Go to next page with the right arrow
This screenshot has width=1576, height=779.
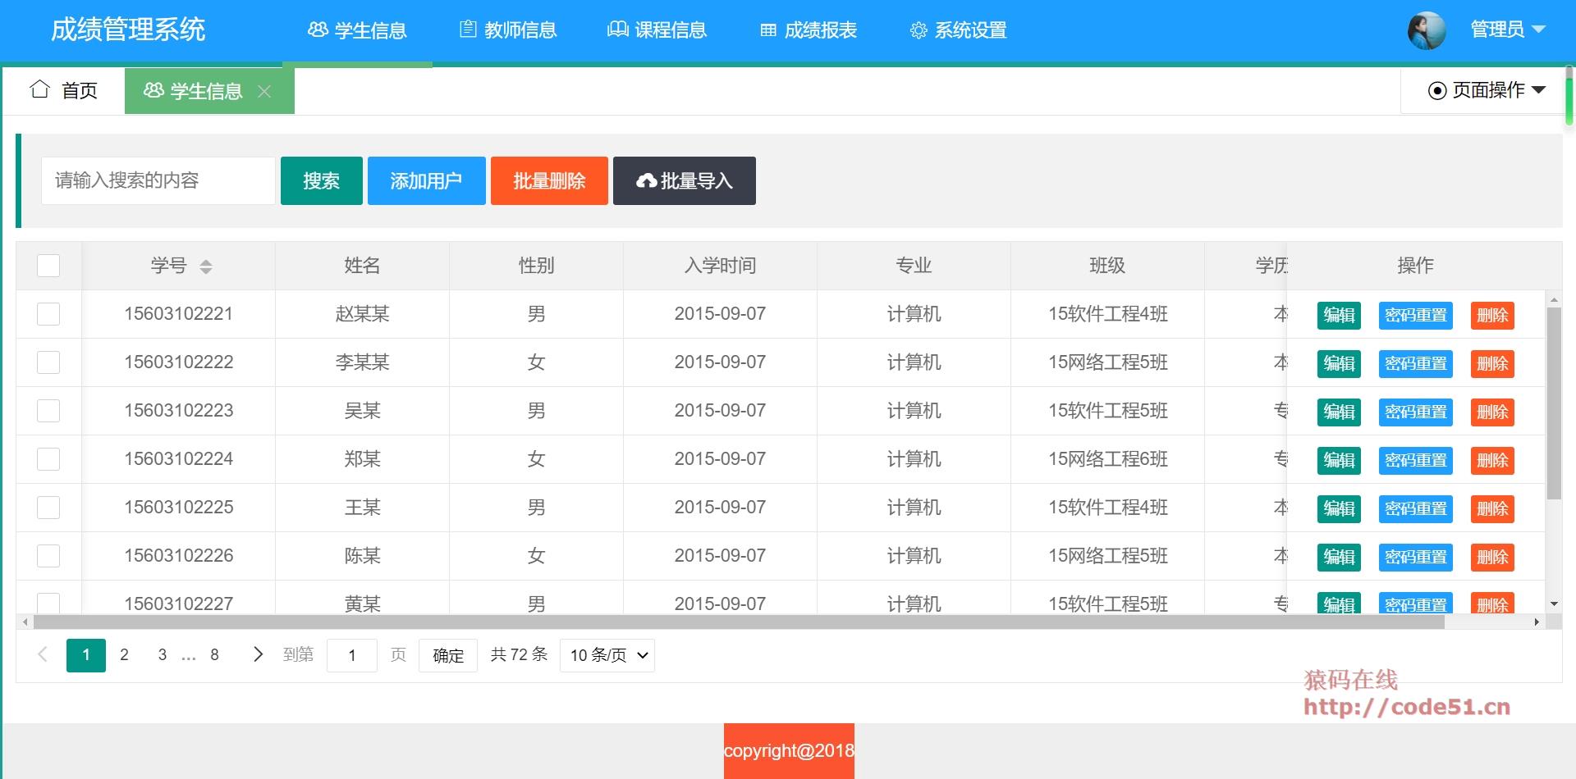click(258, 654)
